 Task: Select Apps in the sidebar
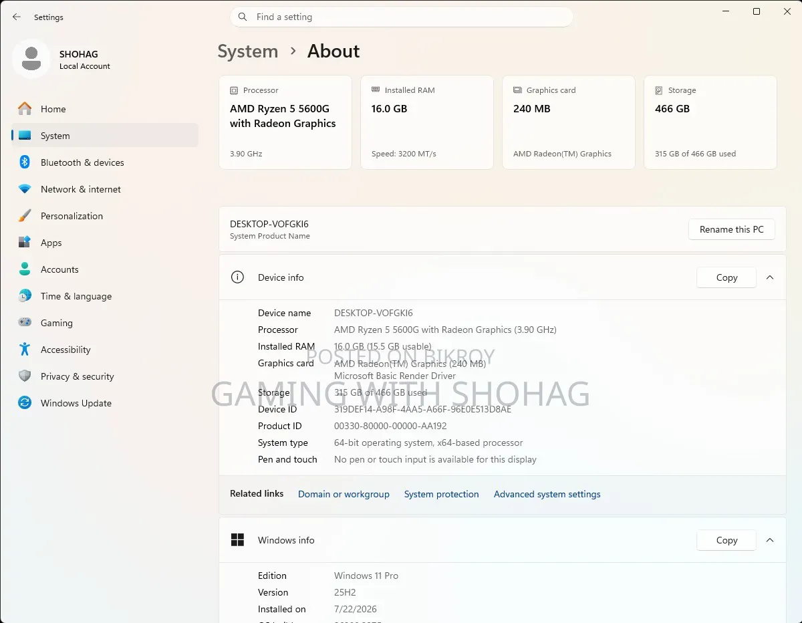(105, 242)
